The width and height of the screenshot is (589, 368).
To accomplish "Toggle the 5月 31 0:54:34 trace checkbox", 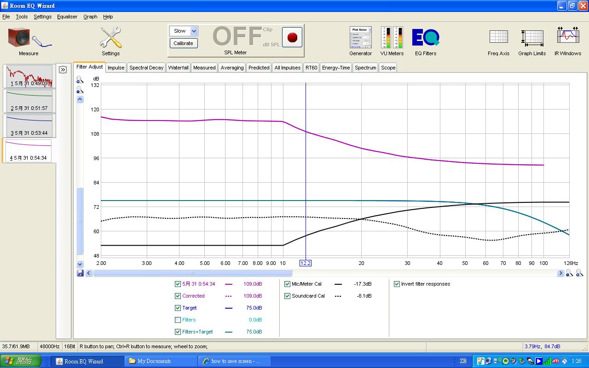I will [x=178, y=284].
